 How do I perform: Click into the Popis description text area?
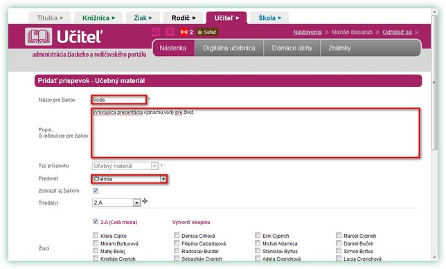pos(255,133)
